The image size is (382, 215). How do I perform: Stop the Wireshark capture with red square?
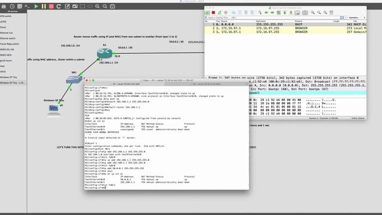214,13
